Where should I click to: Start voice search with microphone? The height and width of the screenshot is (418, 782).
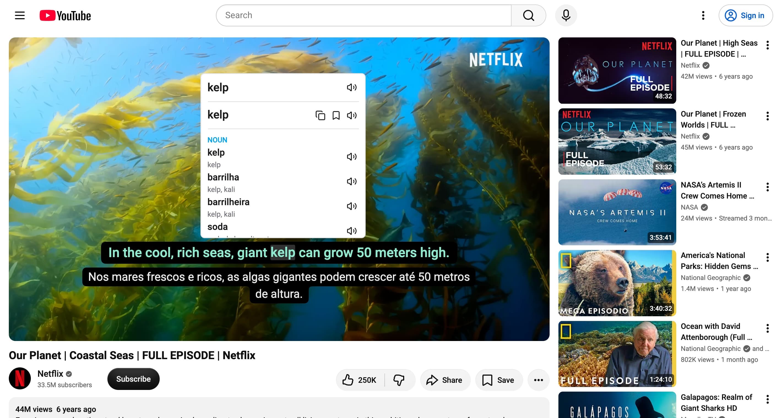coord(566,15)
